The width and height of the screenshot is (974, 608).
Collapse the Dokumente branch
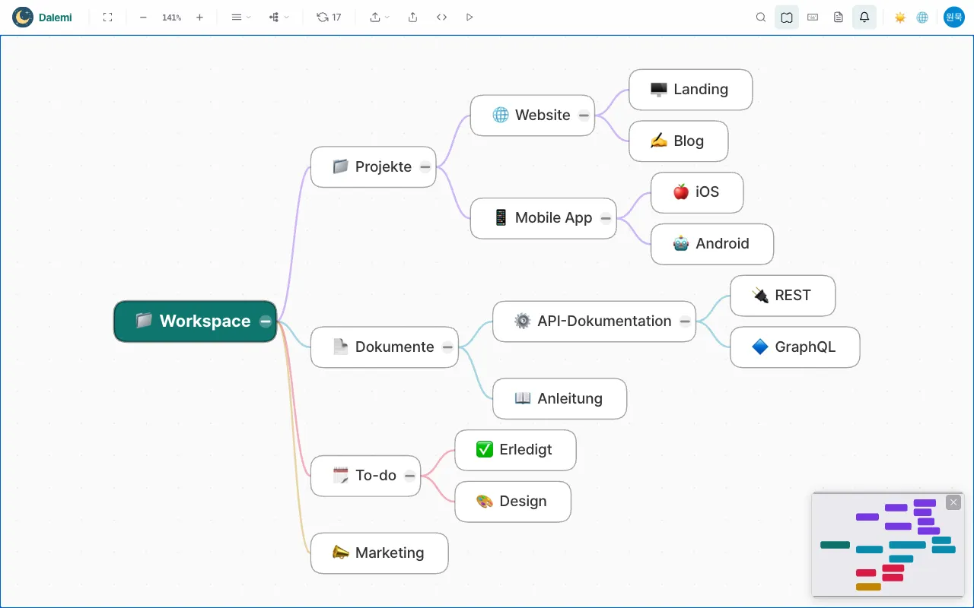(x=447, y=347)
